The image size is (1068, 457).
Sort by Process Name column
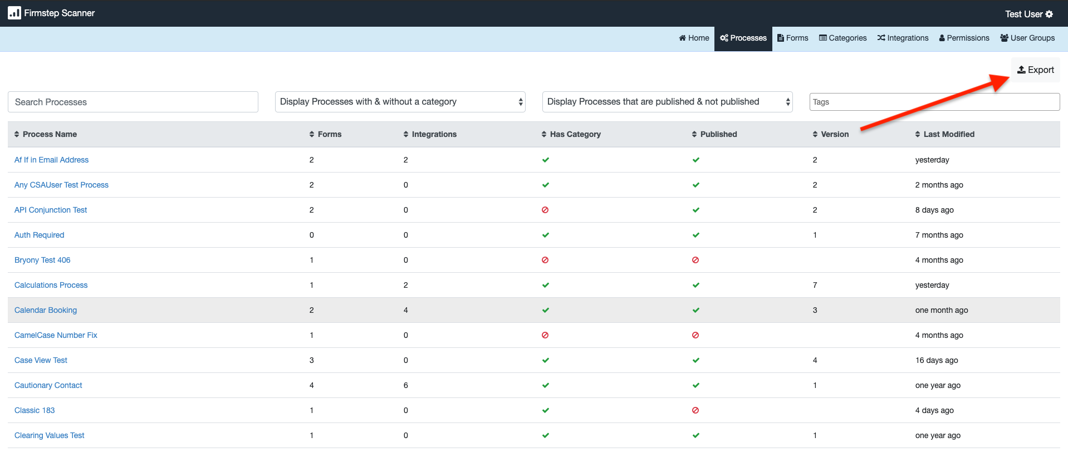pyautogui.click(x=46, y=134)
